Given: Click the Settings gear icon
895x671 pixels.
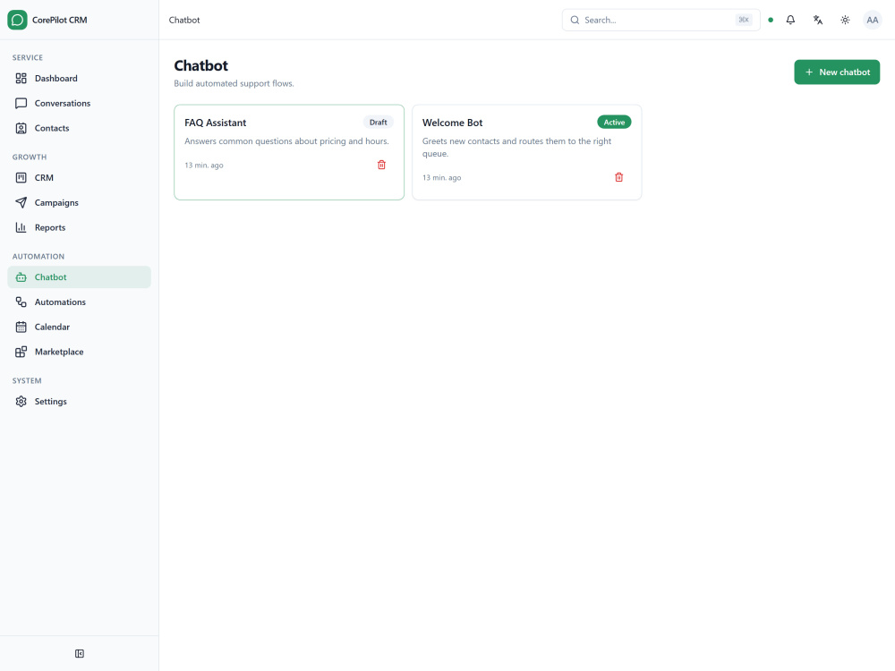Looking at the screenshot, I should (21, 401).
